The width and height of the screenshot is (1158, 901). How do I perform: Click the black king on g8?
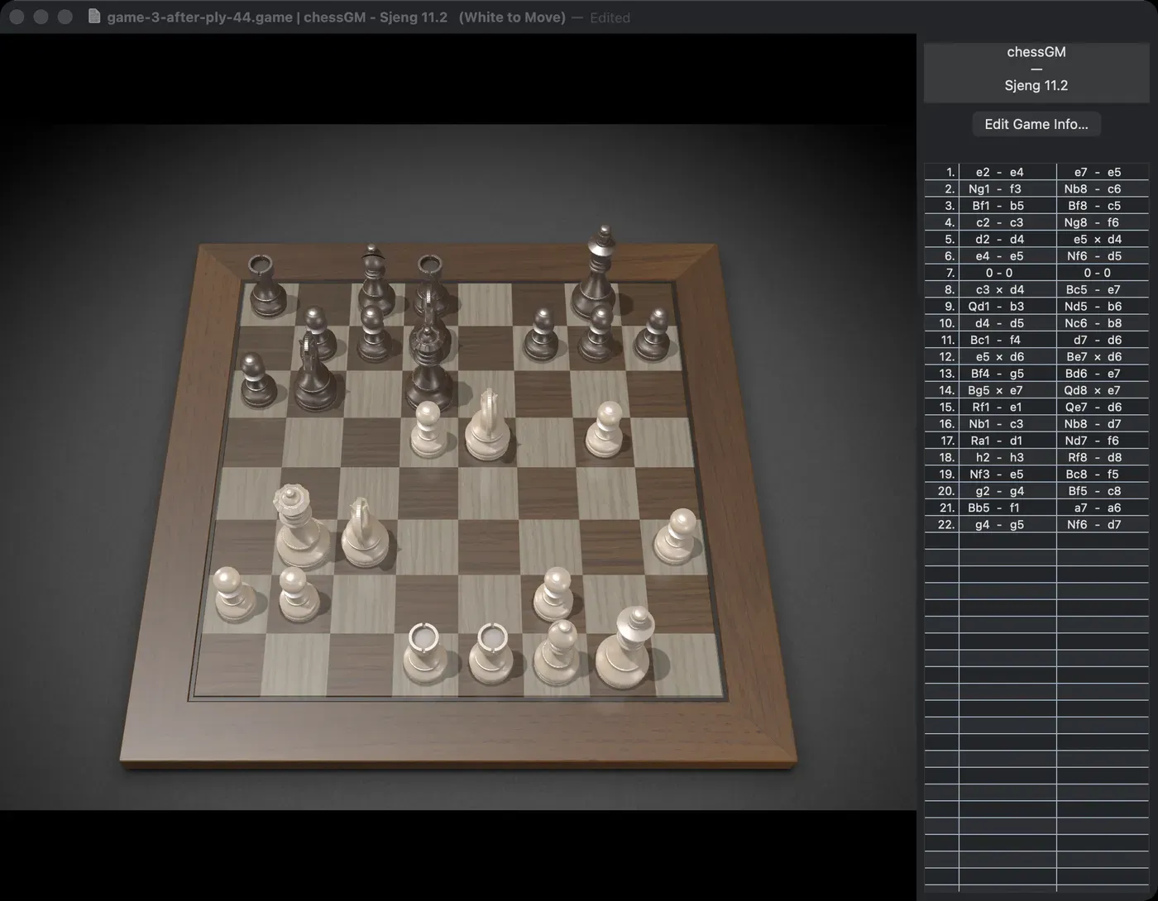(x=597, y=273)
